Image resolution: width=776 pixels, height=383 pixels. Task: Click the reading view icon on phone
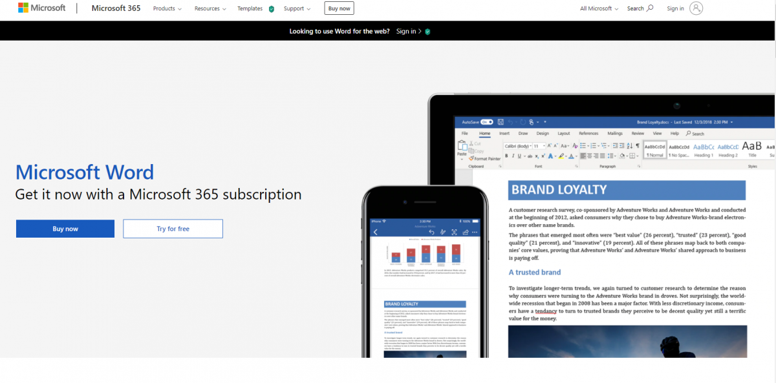pos(454,232)
